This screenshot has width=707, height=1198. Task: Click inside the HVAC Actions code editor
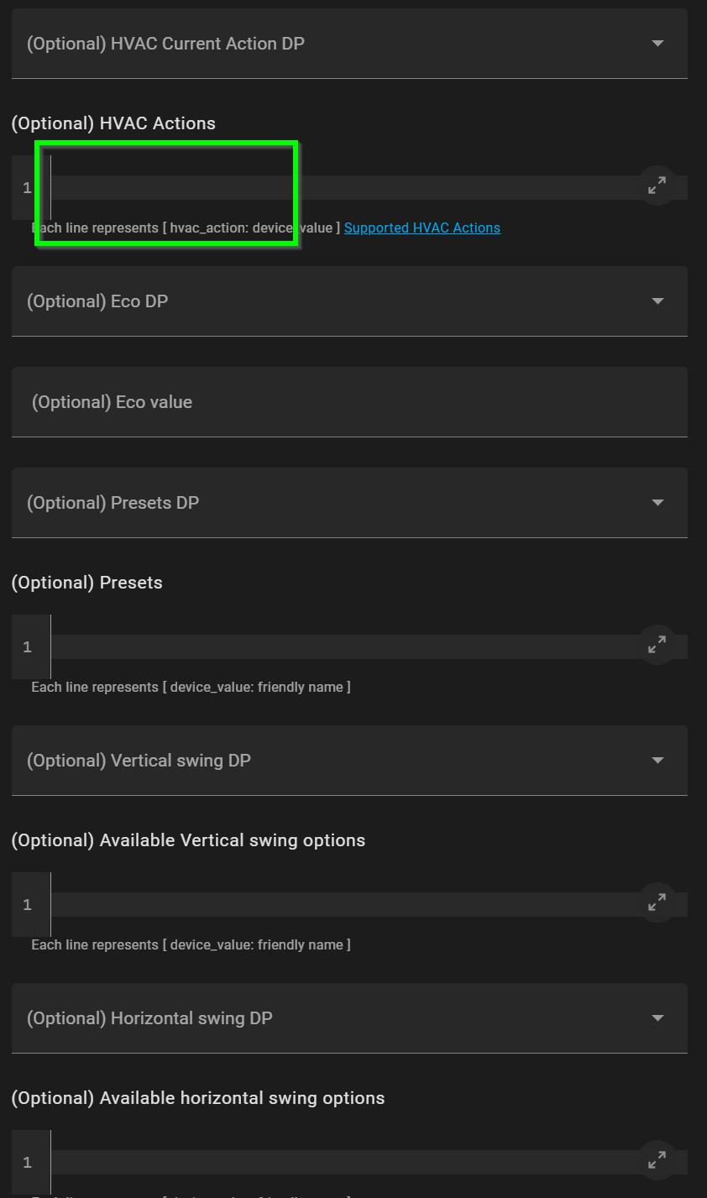344,187
